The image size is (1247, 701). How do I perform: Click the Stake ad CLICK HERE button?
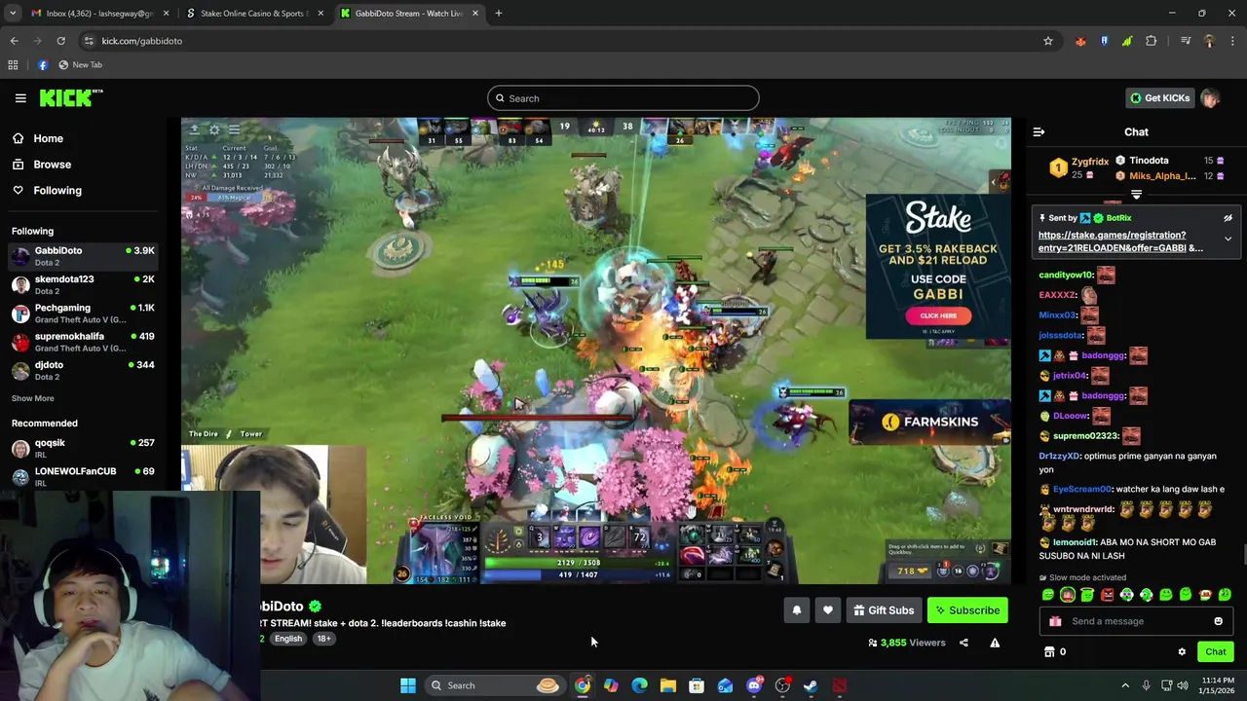point(938,315)
